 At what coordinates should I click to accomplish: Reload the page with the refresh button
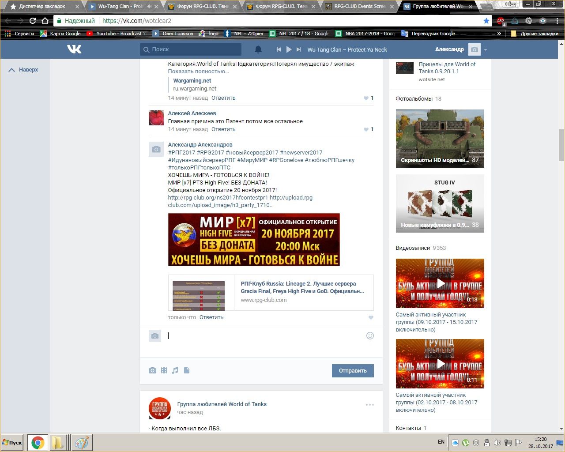coord(33,21)
